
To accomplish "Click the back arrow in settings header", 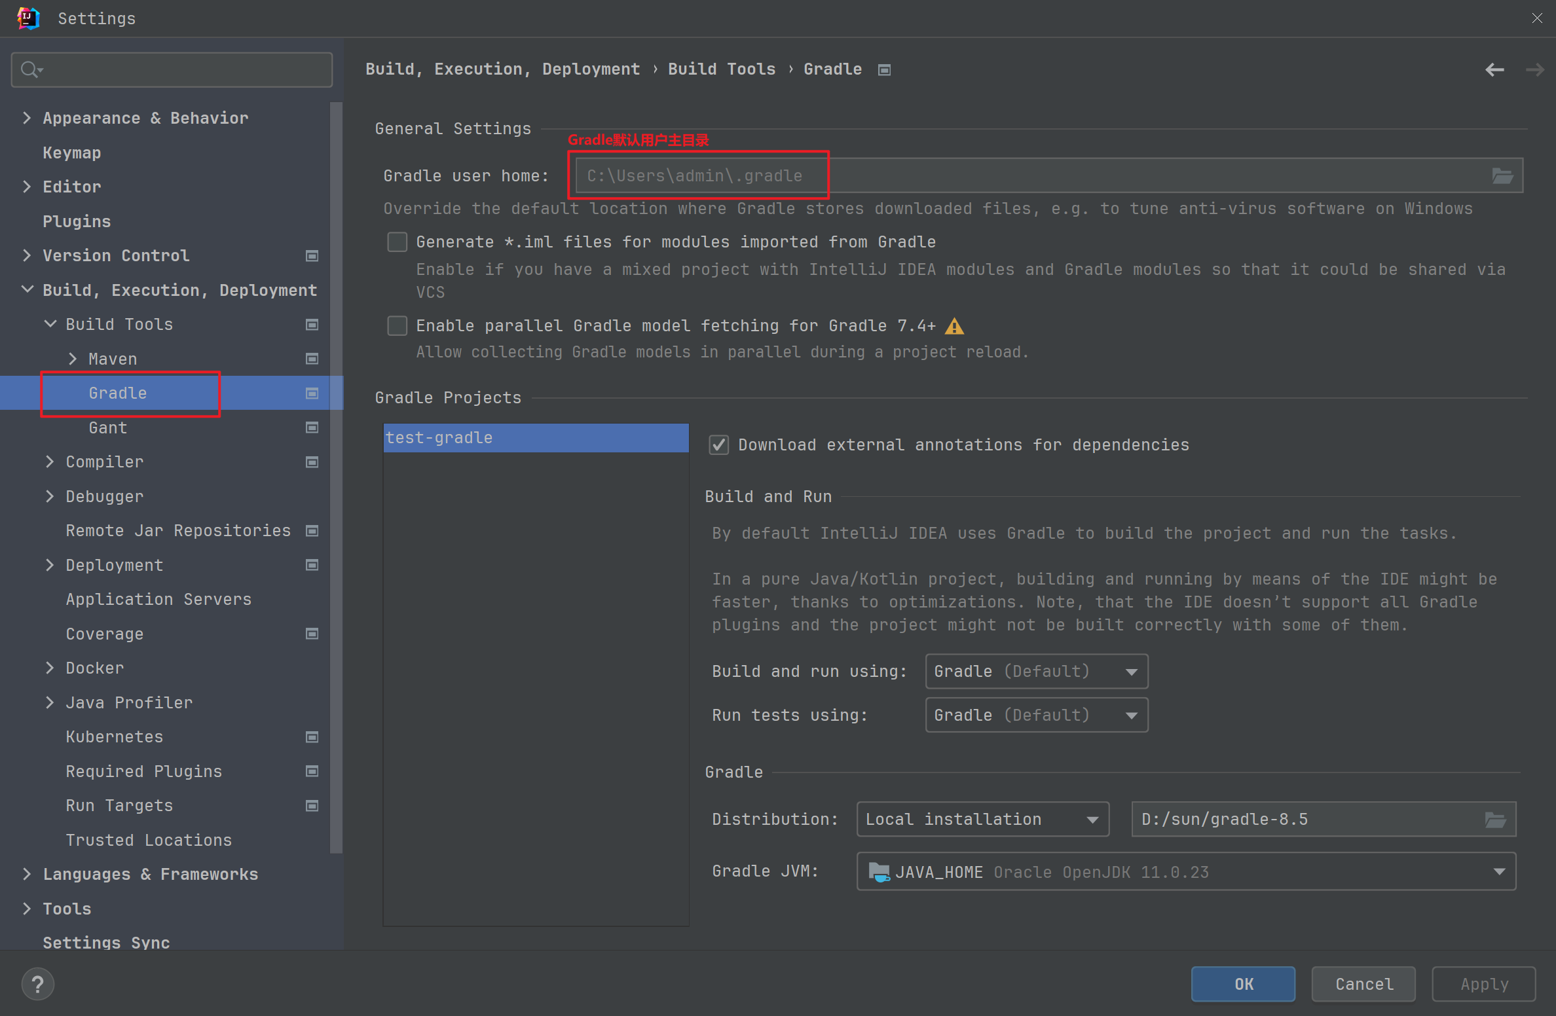I will (x=1494, y=69).
